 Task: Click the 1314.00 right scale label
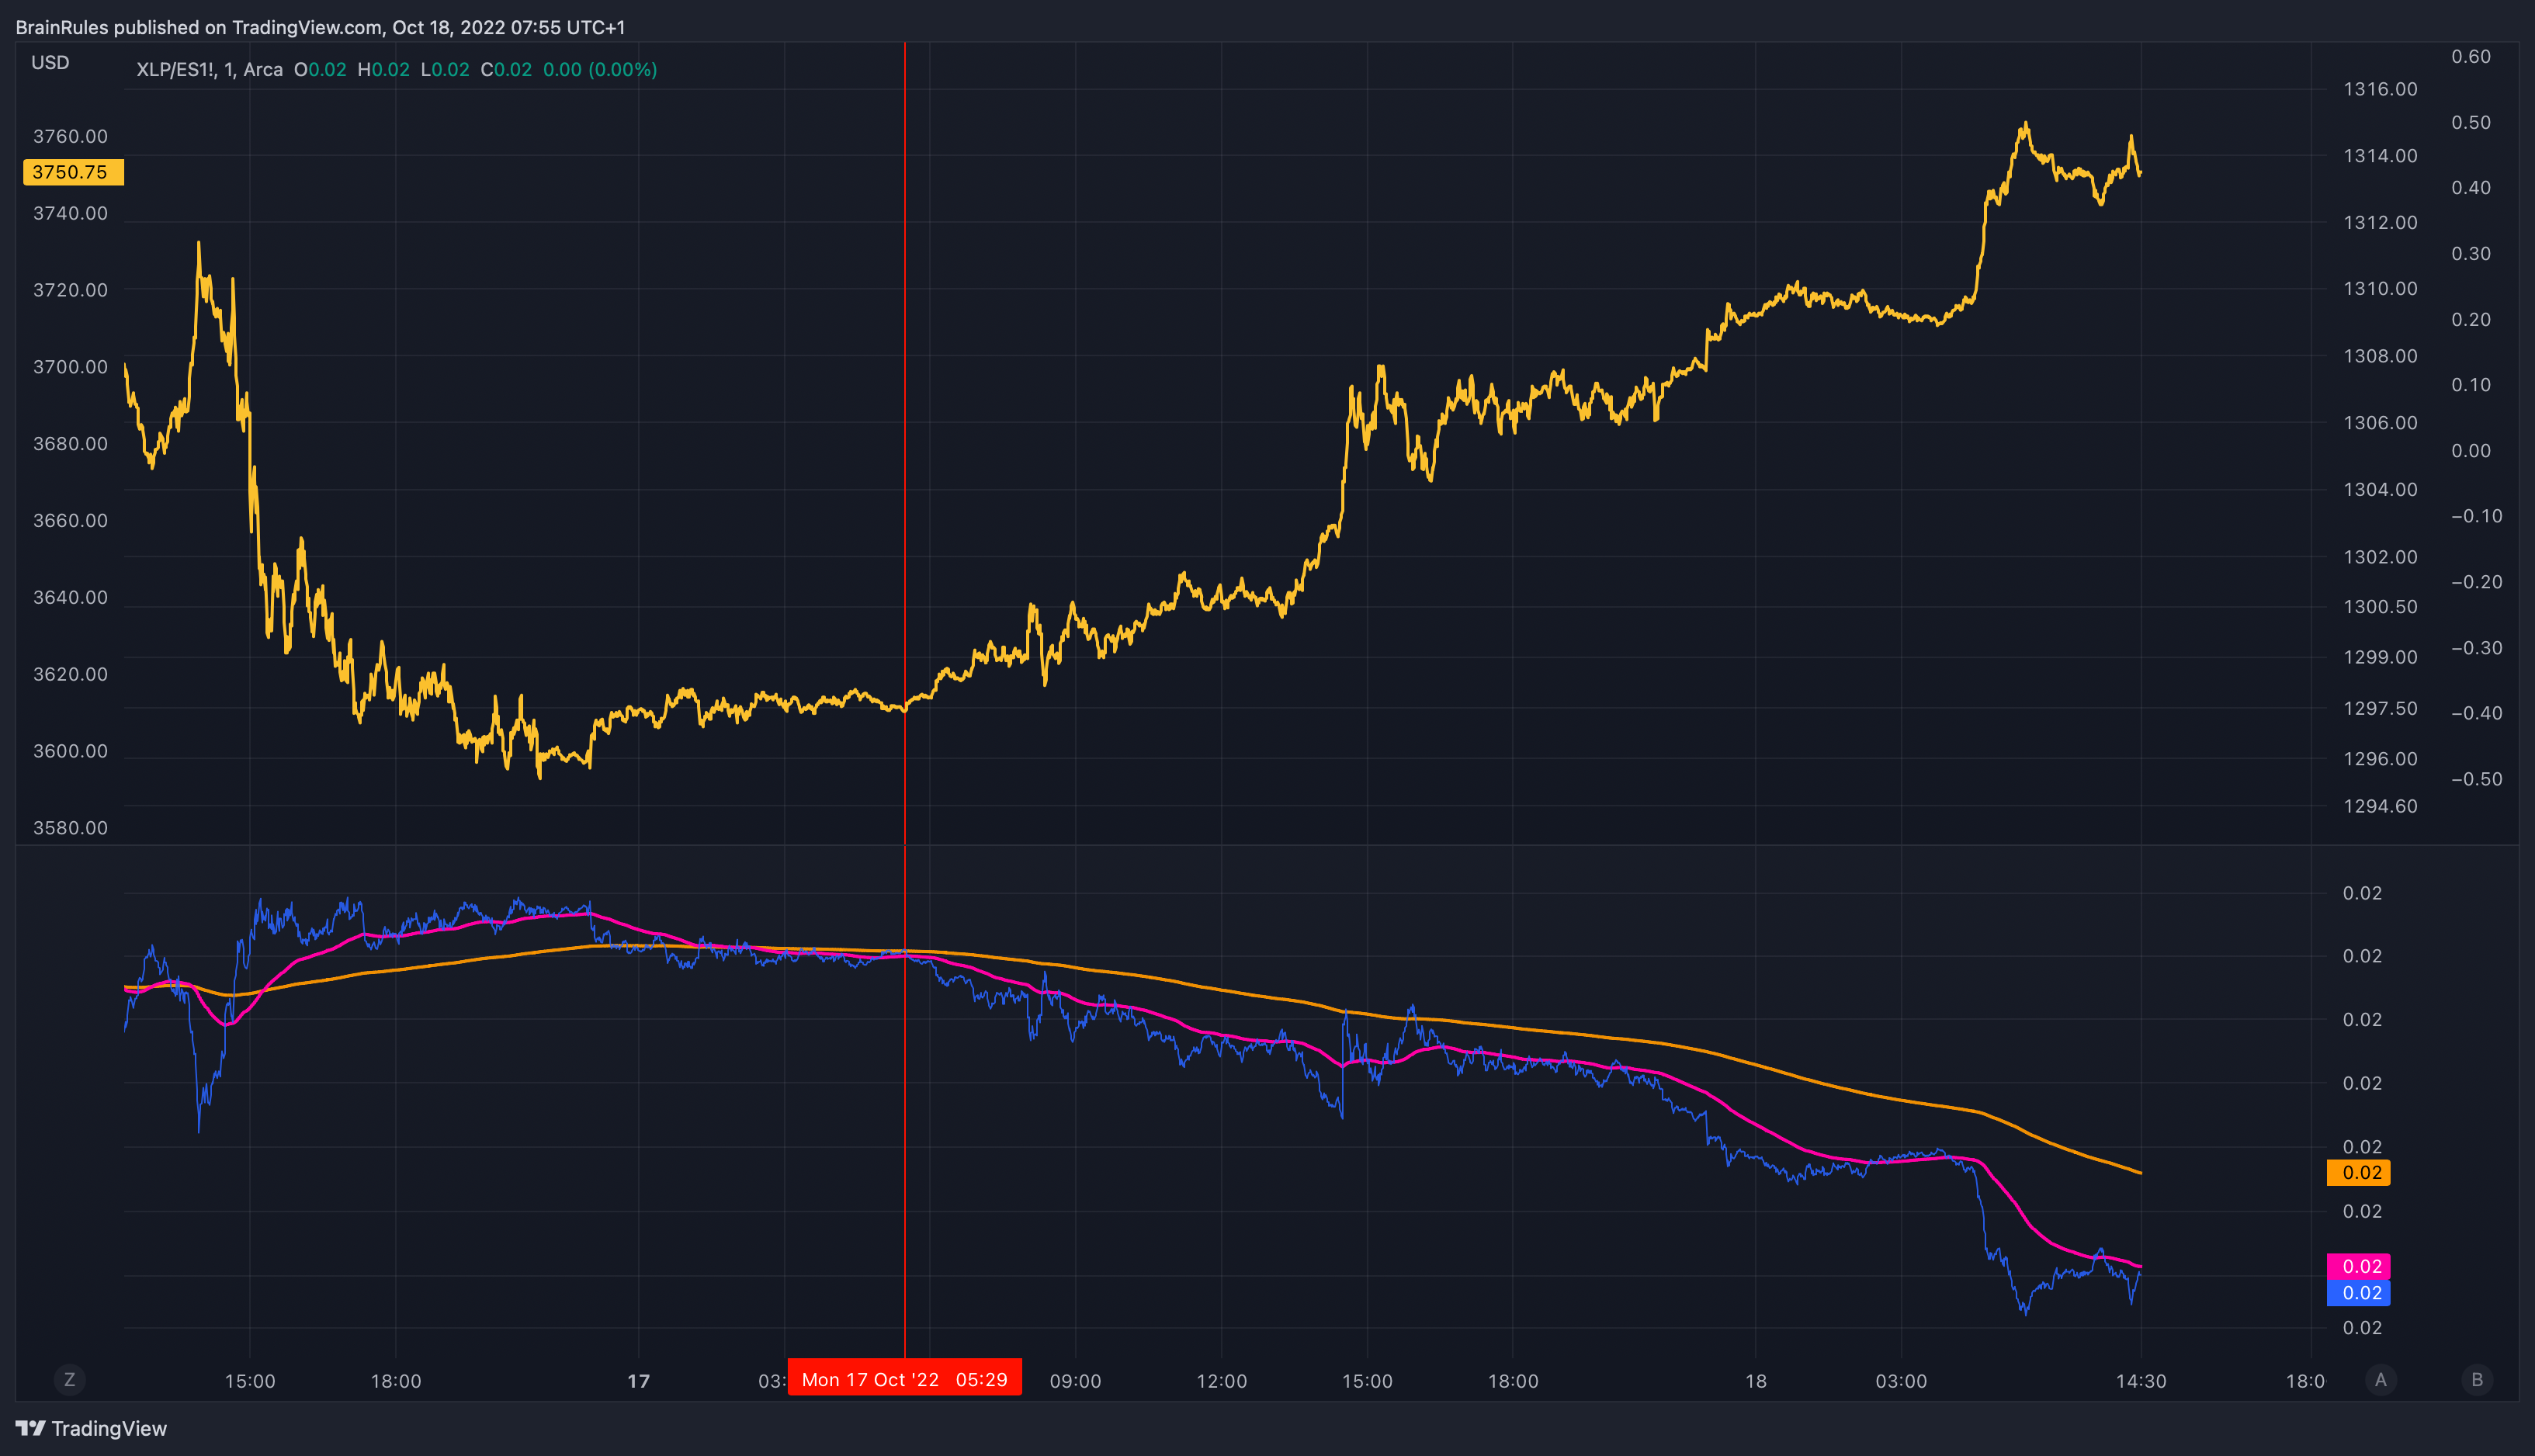click(x=2380, y=155)
